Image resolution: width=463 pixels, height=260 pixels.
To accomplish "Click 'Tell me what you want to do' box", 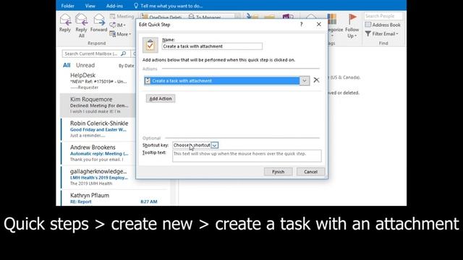I will coord(168,6).
